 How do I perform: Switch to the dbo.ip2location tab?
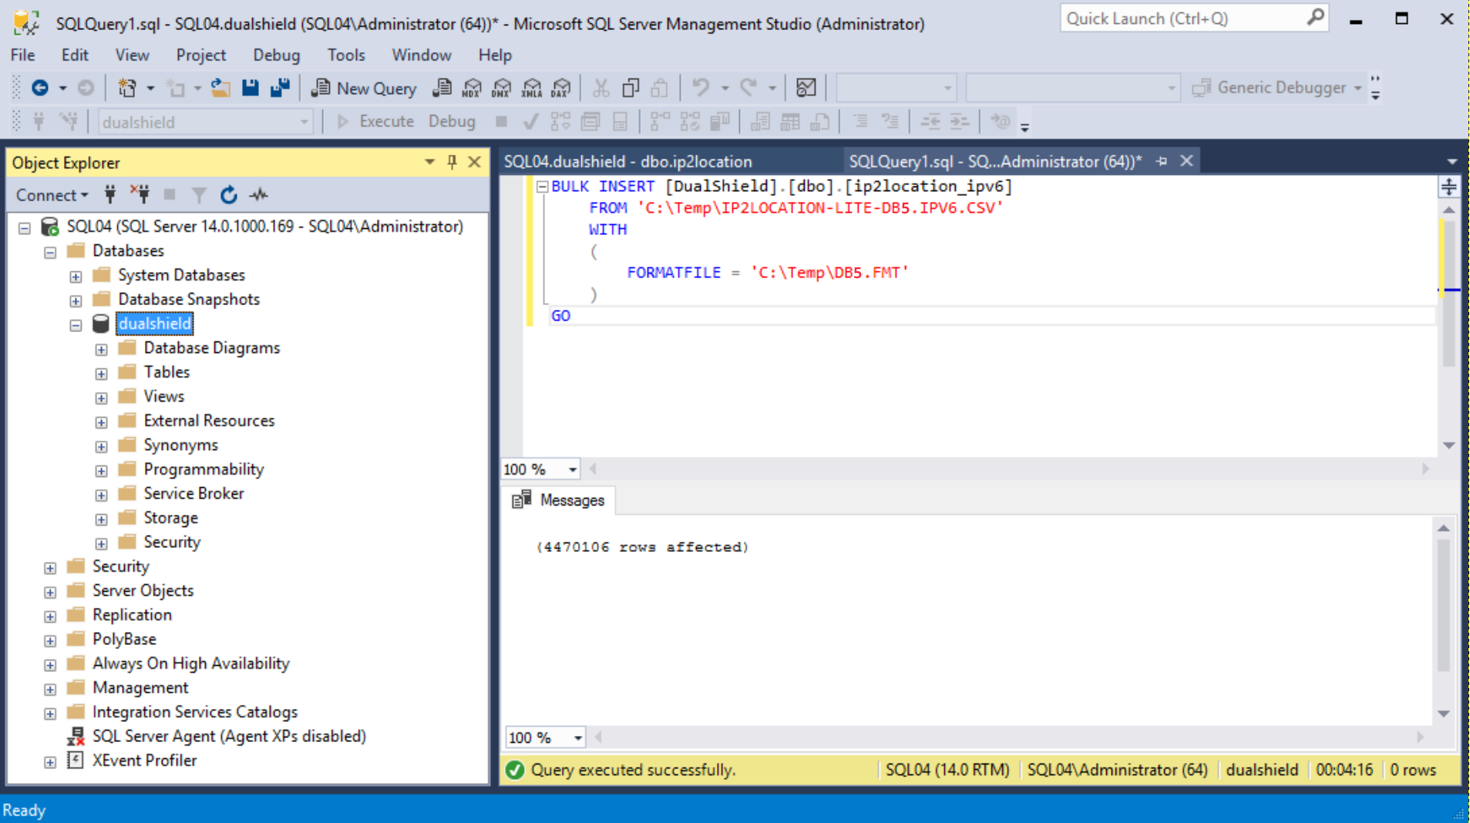[x=627, y=162]
